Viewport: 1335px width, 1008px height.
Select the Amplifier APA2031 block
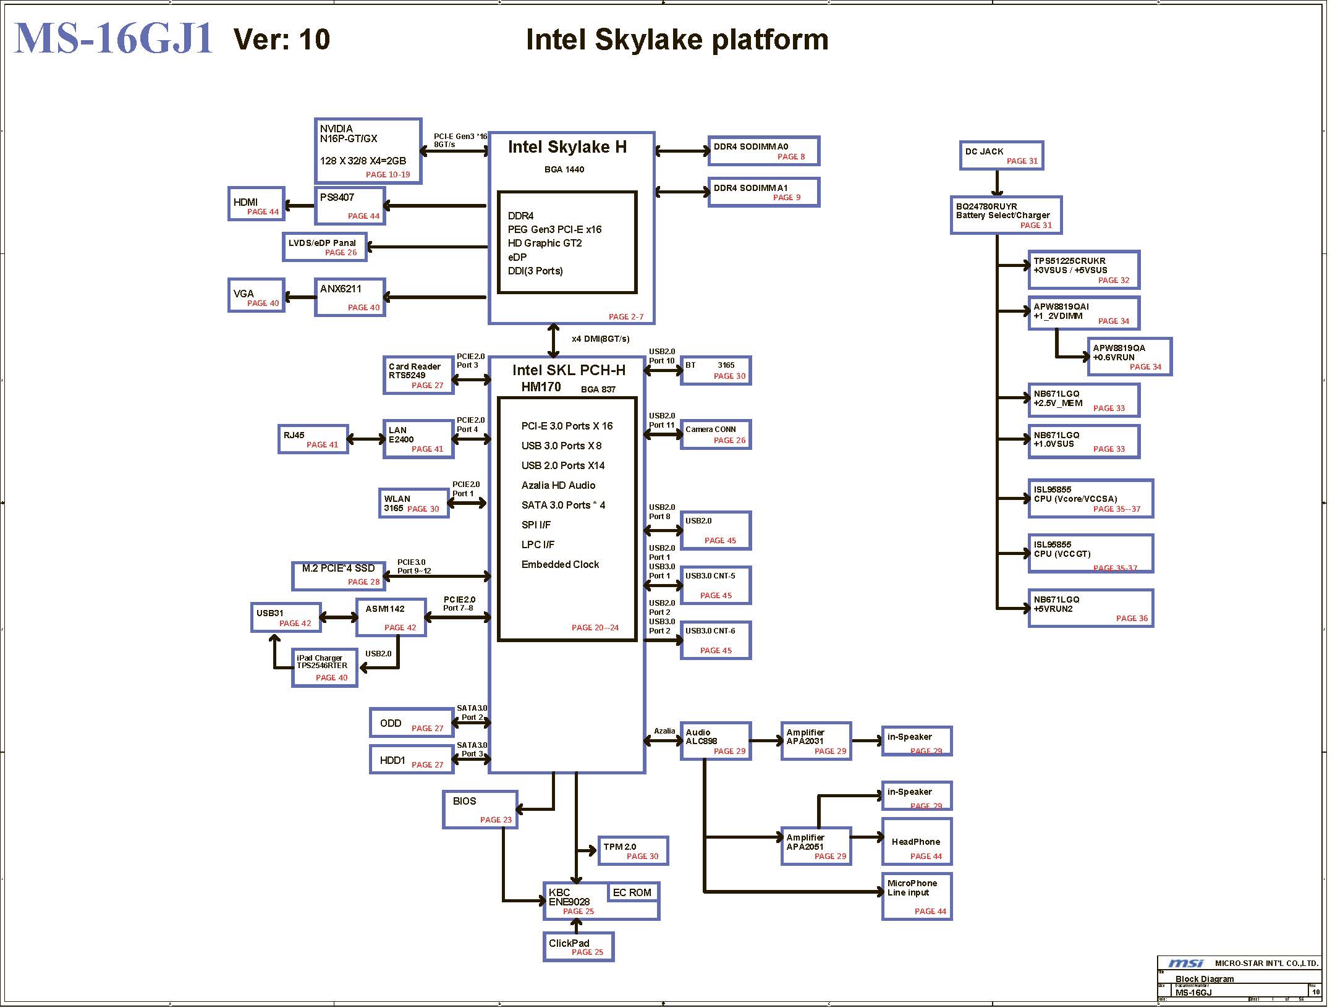point(816,741)
